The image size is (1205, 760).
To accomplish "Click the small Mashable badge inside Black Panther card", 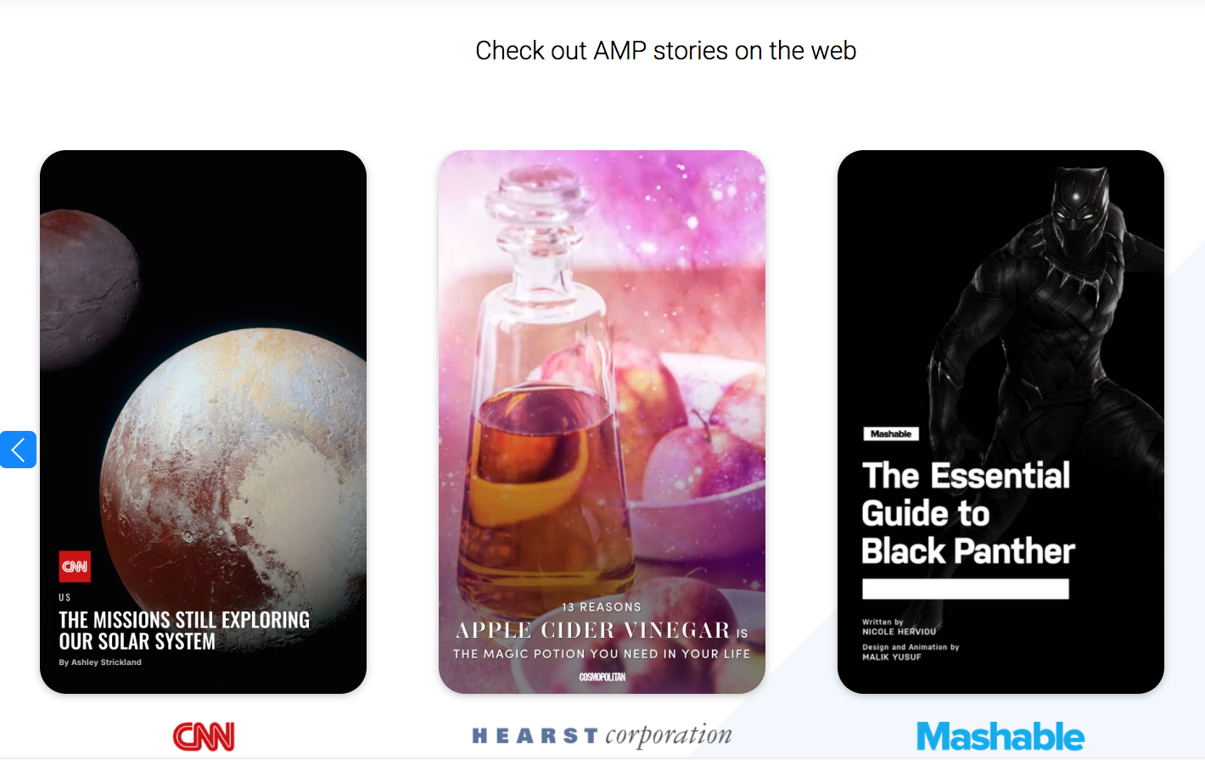I will pos(890,434).
